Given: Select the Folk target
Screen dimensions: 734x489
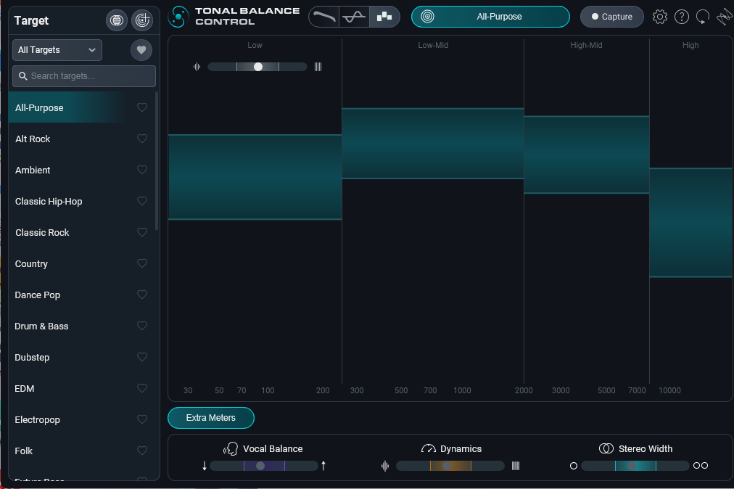Looking at the screenshot, I should [82, 451].
